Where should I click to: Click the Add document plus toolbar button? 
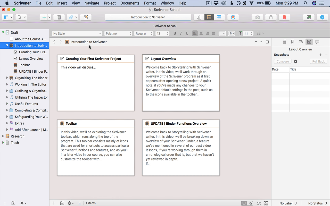(44, 17)
